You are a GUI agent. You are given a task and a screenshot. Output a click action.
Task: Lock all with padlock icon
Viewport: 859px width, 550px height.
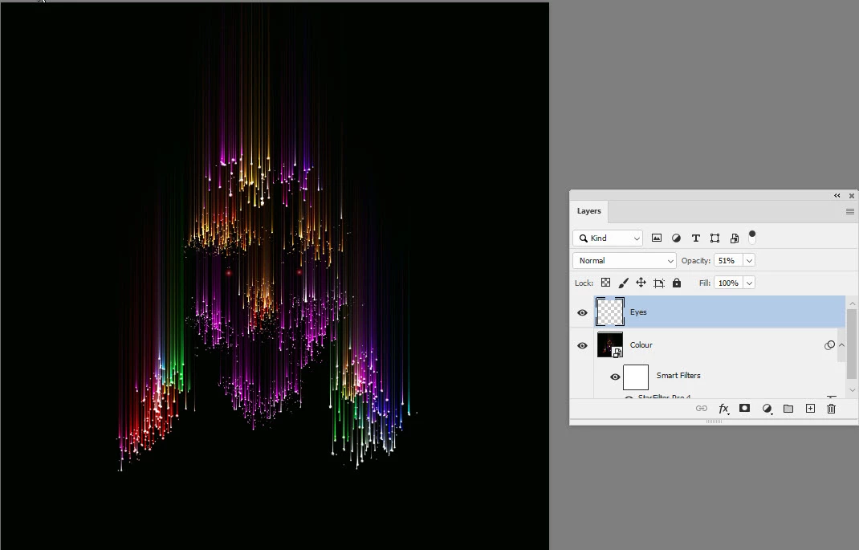pyautogui.click(x=677, y=283)
